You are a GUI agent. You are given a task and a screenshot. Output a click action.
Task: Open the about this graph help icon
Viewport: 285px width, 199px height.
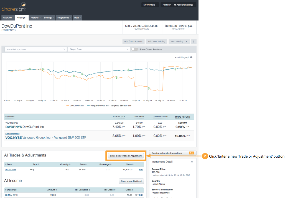(x=191, y=57)
